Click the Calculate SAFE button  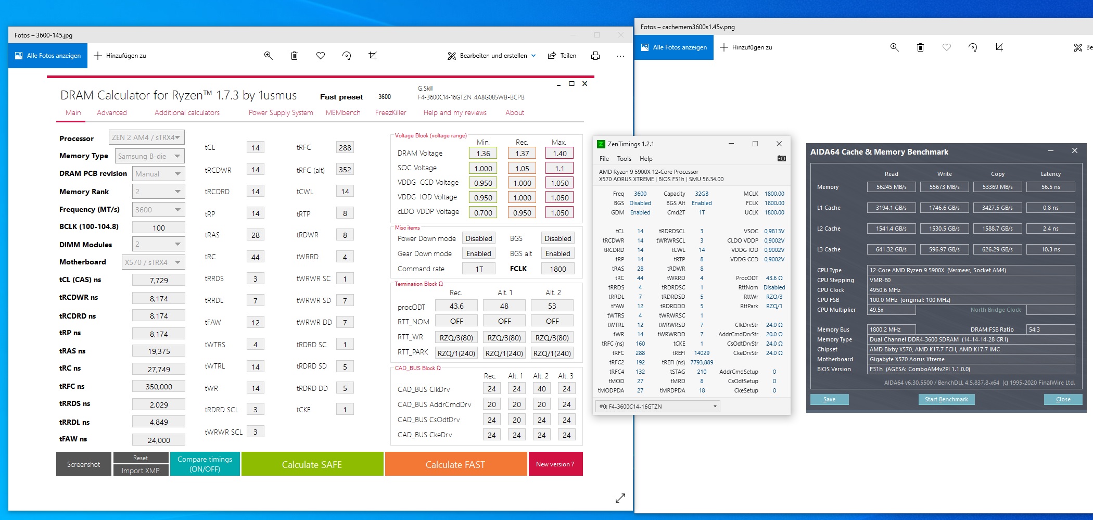(x=312, y=464)
